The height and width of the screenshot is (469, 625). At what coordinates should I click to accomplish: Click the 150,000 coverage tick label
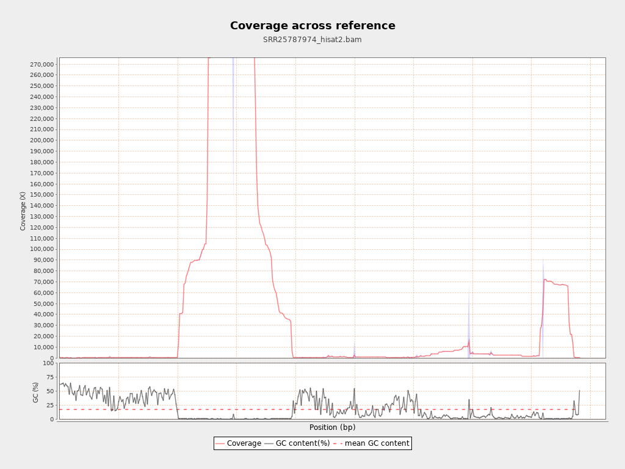coord(39,195)
